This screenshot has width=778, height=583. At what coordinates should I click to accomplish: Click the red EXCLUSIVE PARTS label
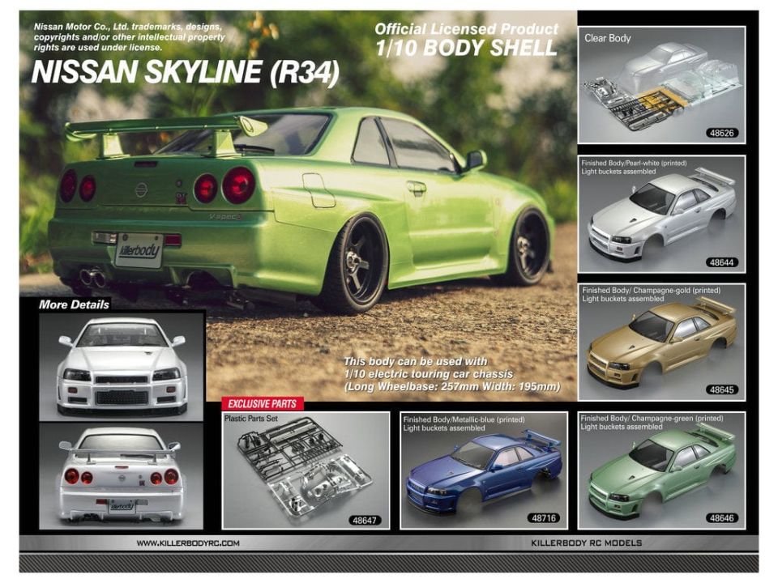[262, 403]
